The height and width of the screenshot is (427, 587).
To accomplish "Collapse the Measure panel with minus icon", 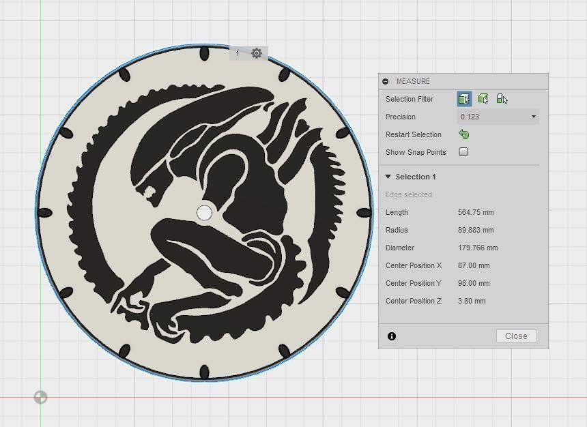I will point(386,81).
